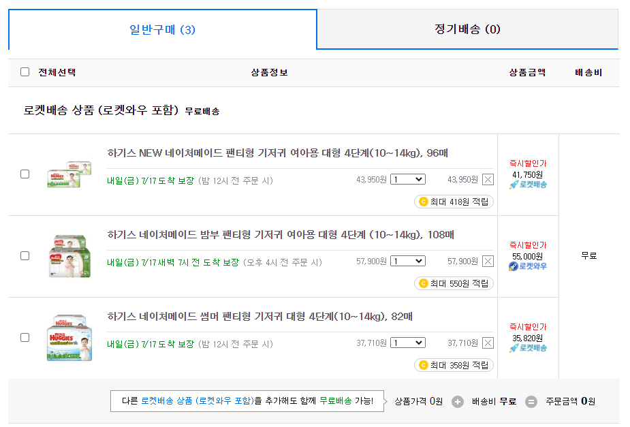Open quantity dropdown for 썸머 82매 item
The height and width of the screenshot is (427, 630).
point(408,343)
